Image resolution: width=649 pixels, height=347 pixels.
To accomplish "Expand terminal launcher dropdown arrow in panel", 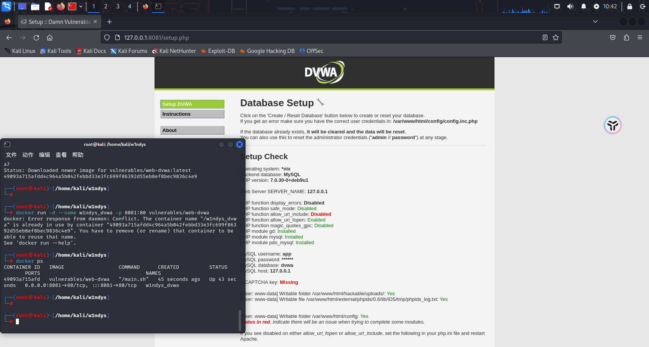I will coord(81,6).
